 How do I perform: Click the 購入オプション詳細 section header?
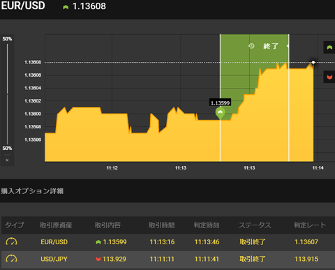(32, 191)
